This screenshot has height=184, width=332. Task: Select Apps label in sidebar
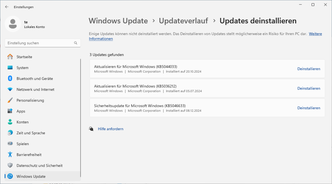21,111
